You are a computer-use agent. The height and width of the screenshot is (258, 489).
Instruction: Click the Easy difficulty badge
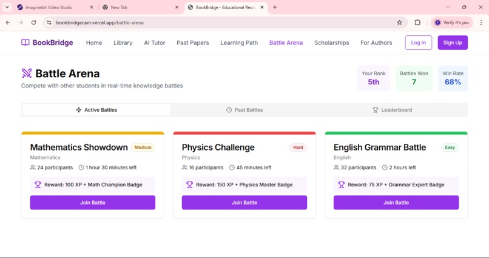[450, 148]
